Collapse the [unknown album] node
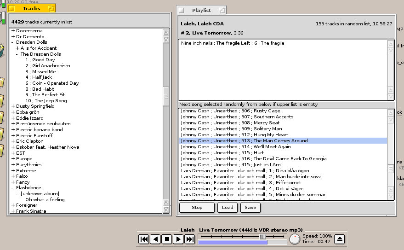This screenshot has width=404, height=250. click(x=17, y=194)
